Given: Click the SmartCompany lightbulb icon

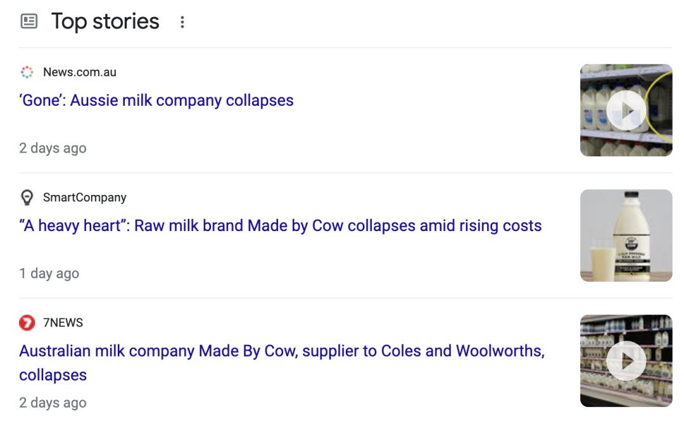Looking at the screenshot, I should (x=27, y=198).
